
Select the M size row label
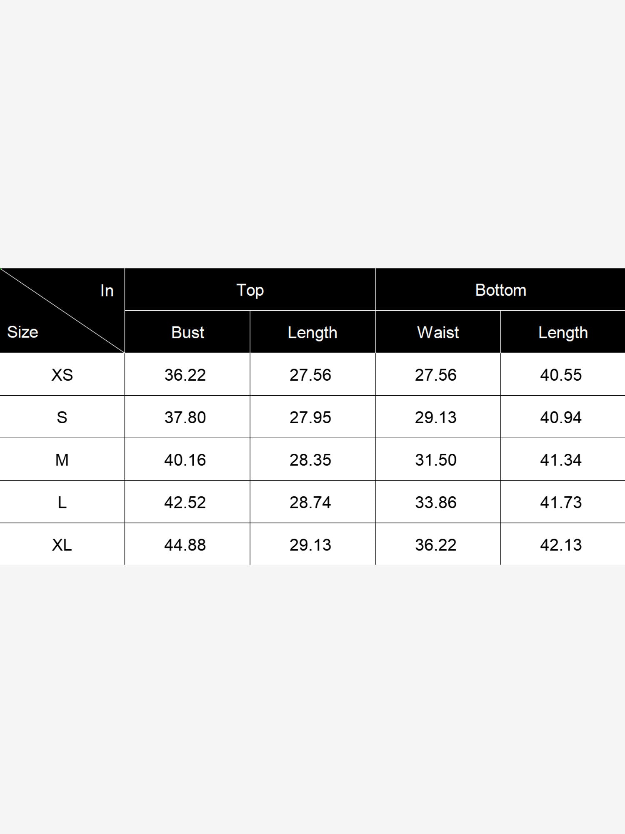coord(62,460)
